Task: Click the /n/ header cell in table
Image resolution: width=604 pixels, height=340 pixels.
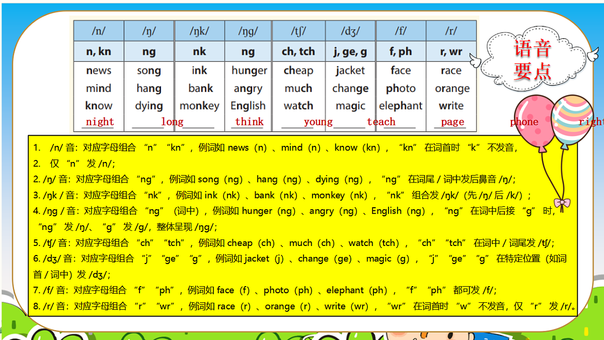Action: [99, 31]
